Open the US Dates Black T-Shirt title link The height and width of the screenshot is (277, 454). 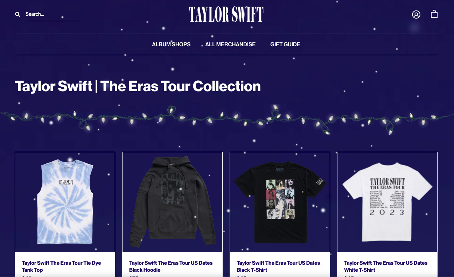(278, 266)
